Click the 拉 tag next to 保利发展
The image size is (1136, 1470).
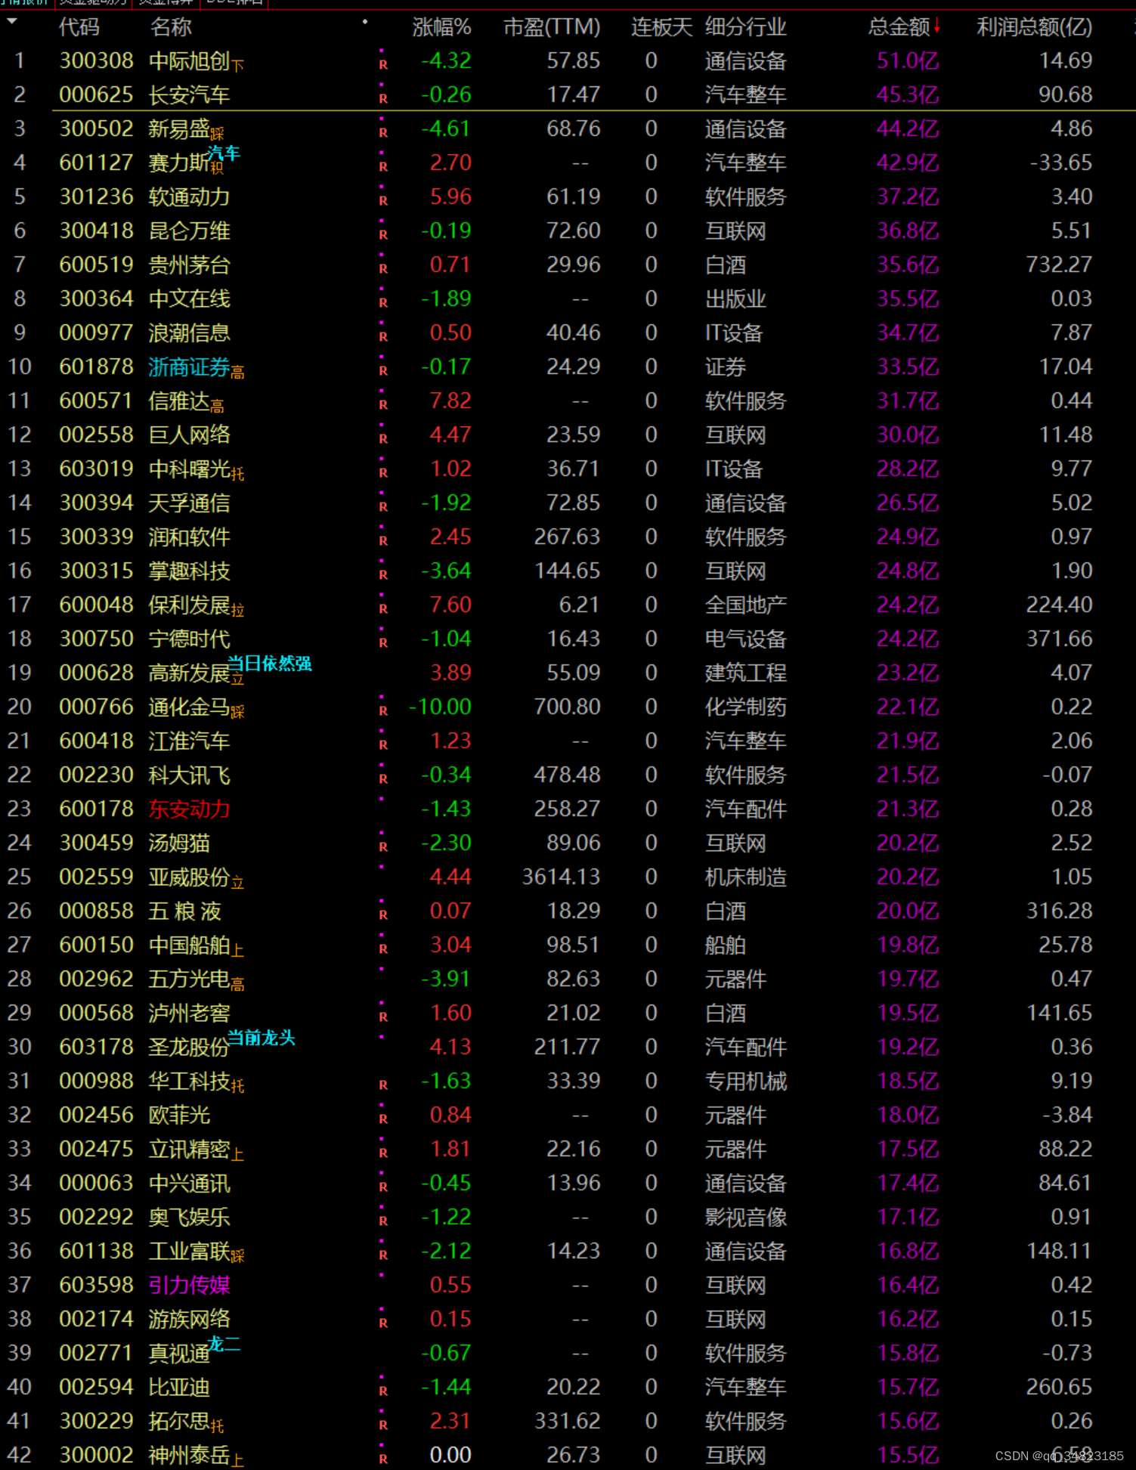pyautogui.click(x=237, y=611)
